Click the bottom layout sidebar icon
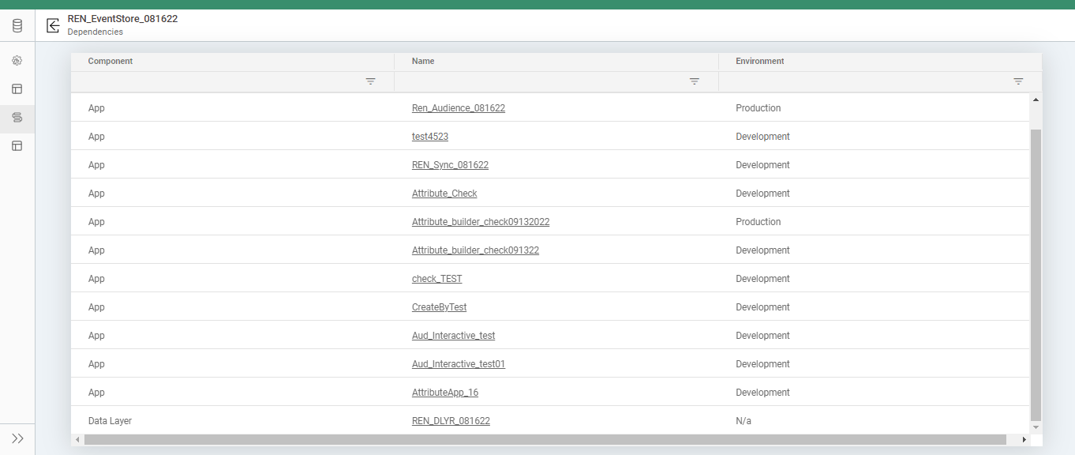The image size is (1075, 455). click(x=17, y=146)
